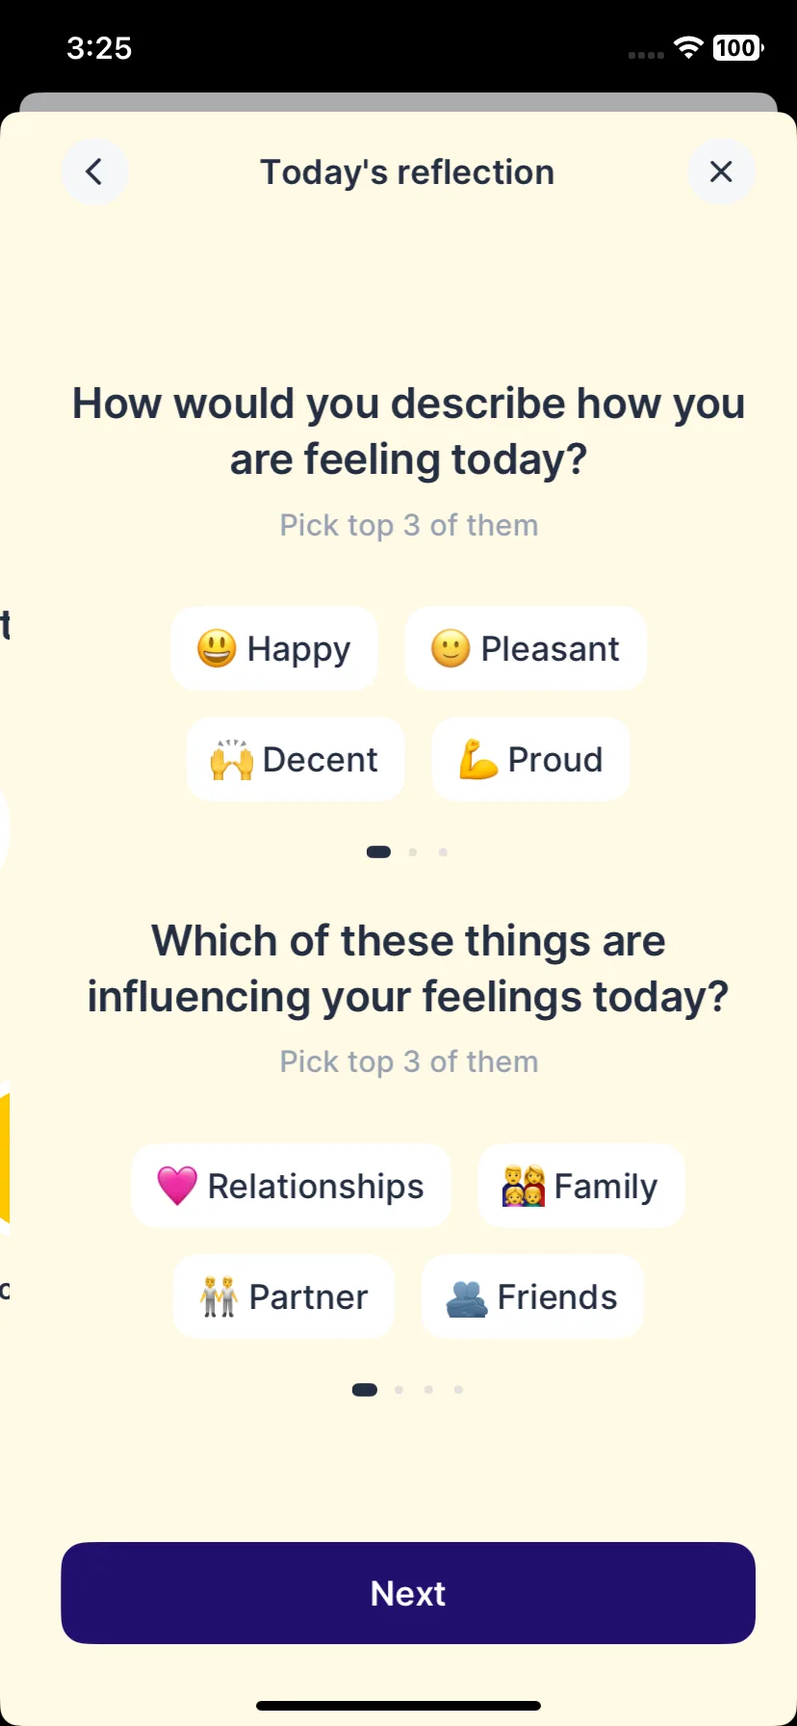
Task: Tap the Next button
Action: [x=408, y=1593]
